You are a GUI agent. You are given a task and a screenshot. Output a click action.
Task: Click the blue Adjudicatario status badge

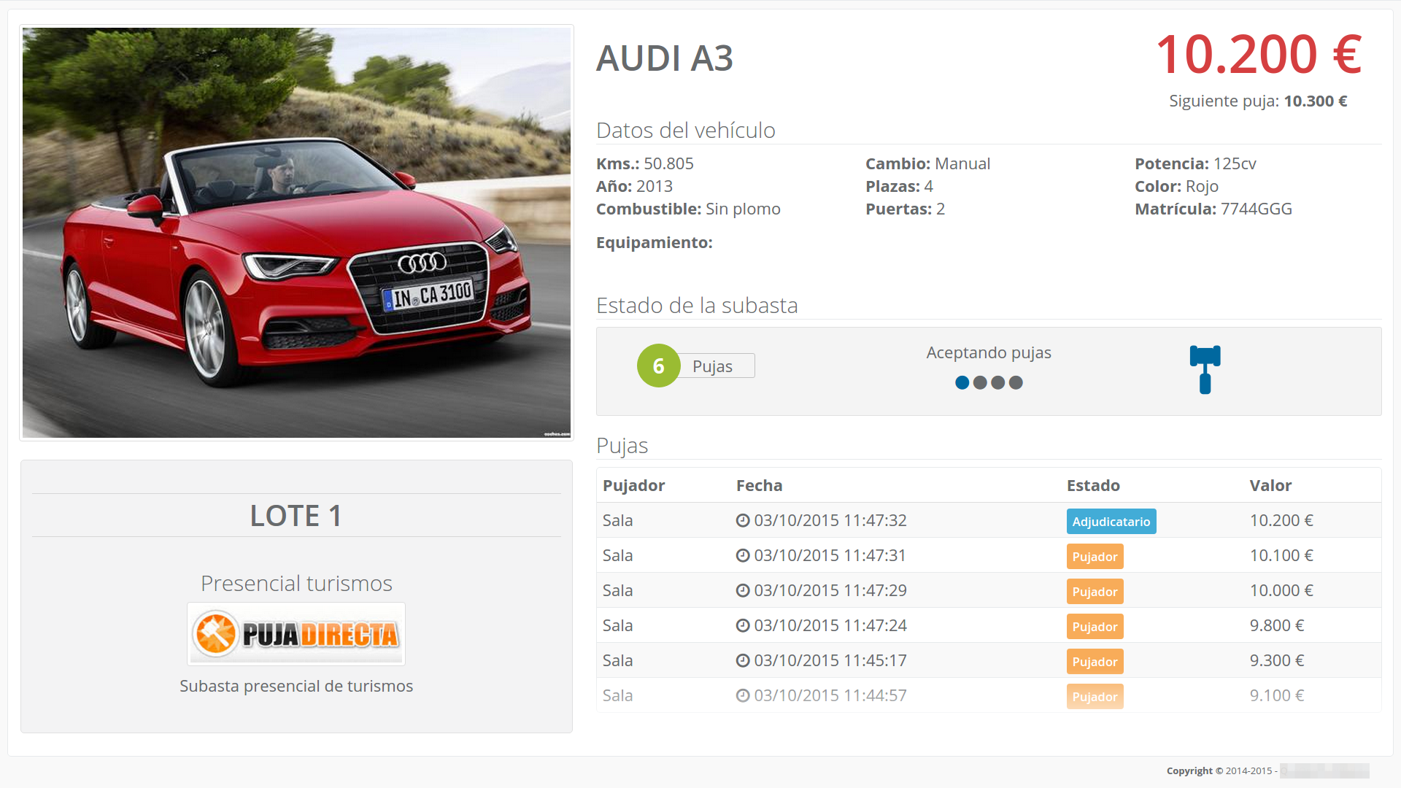click(1111, 522)
